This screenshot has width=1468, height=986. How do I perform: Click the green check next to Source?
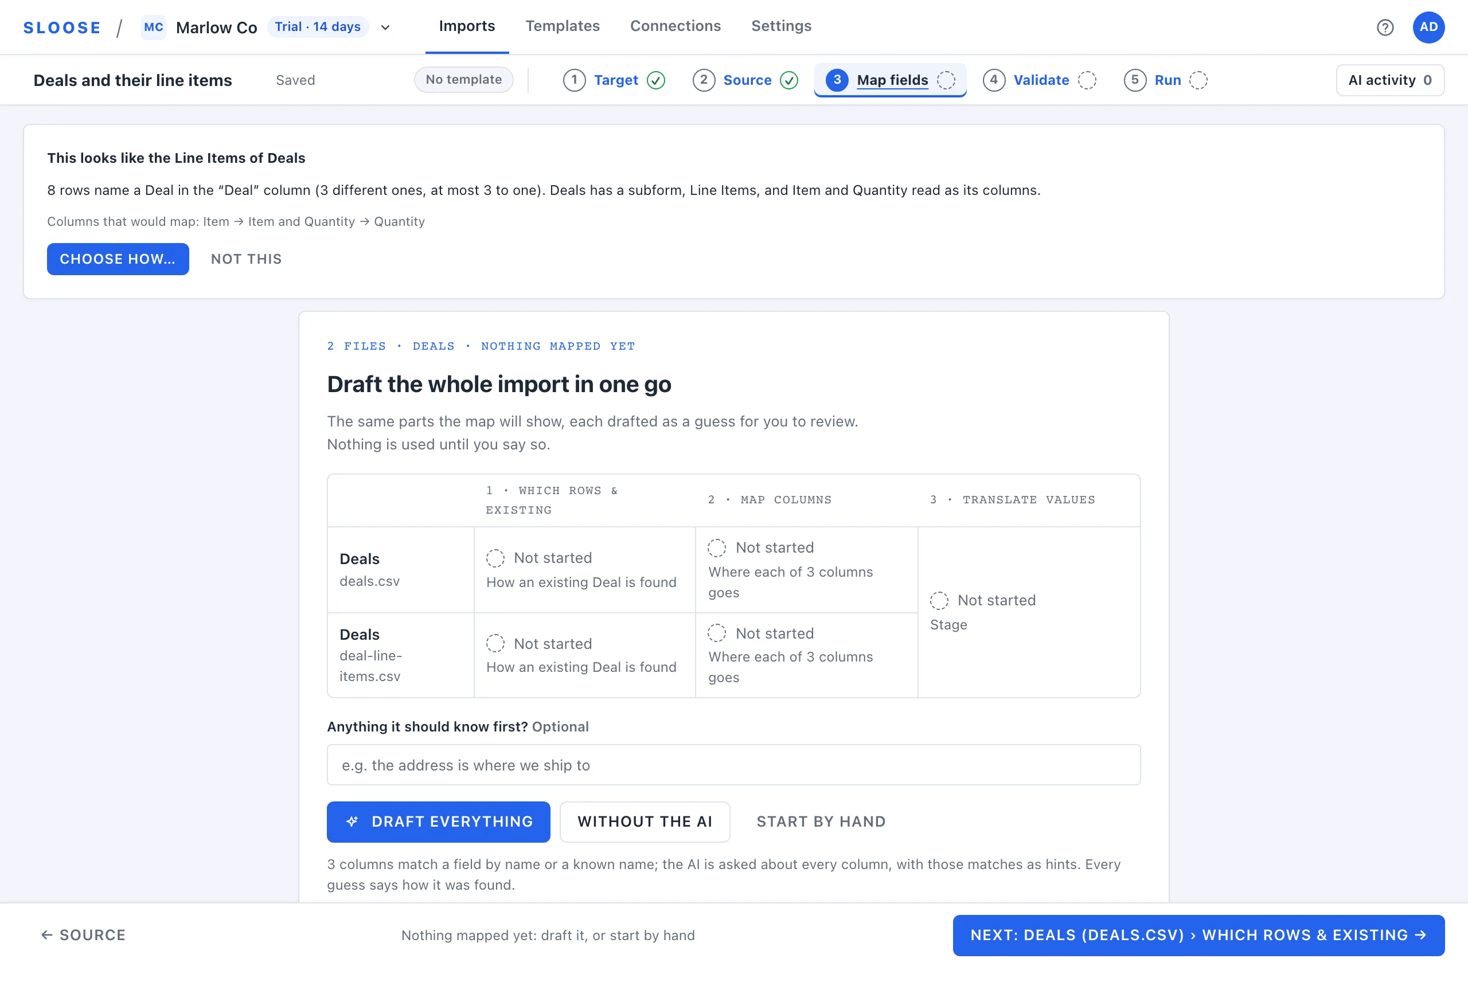[x=788, y=80]
